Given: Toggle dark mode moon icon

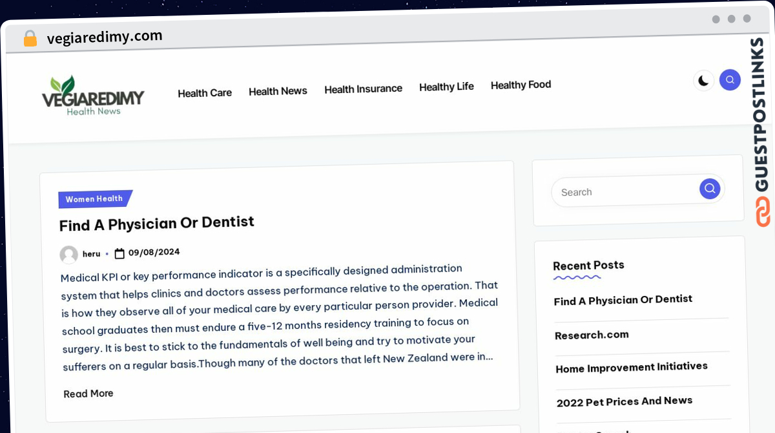Looking at the screenshot, I should 703,81.
